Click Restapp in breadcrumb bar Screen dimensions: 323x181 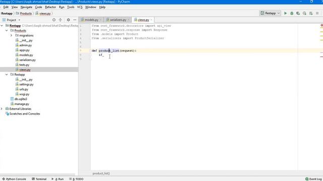pos(7,14)
